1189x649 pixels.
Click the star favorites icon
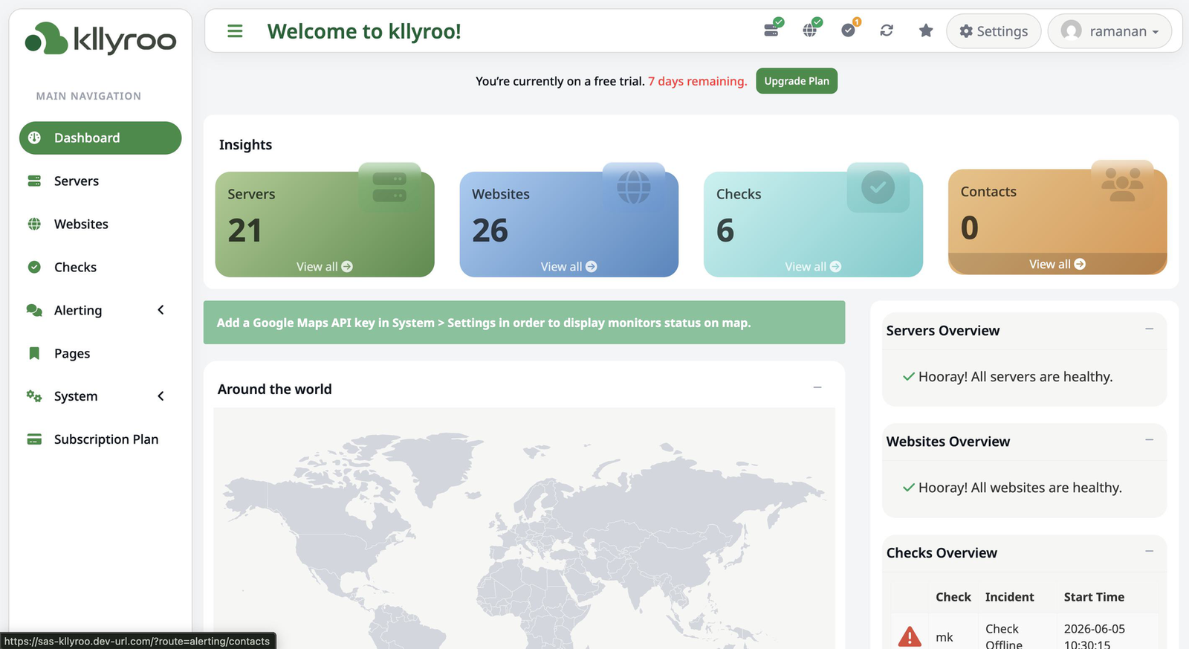click(x=925, y=30)
